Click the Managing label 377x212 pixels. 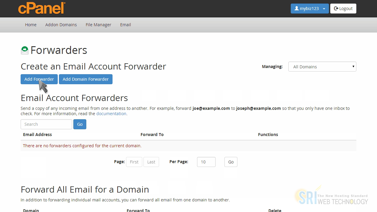click(272, 67)
